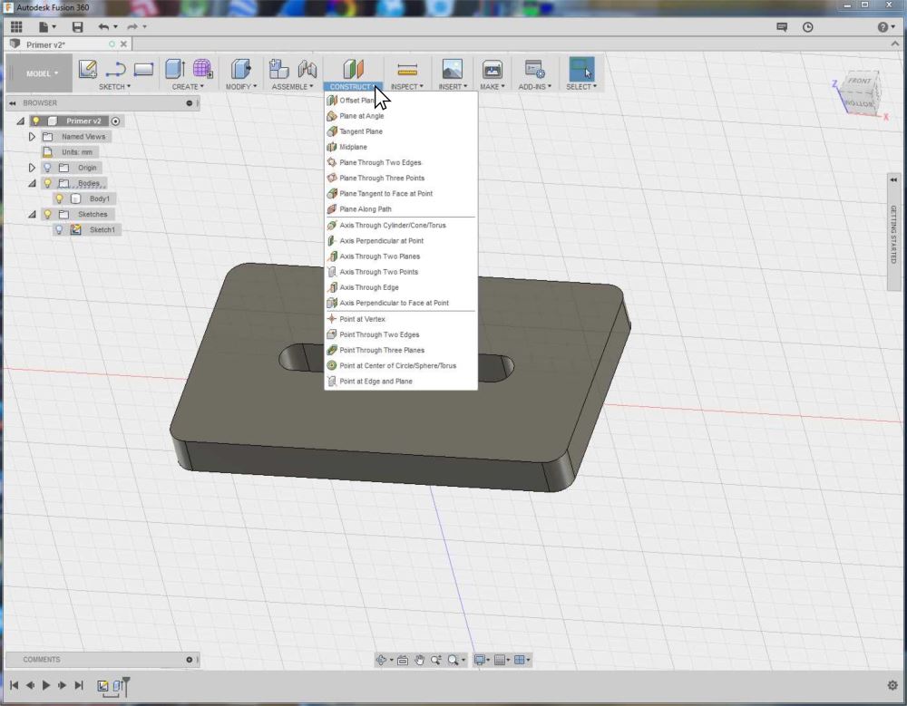Open the Save icon in quick access toolbar
907x706 pixels.
[x=78, y=27]
